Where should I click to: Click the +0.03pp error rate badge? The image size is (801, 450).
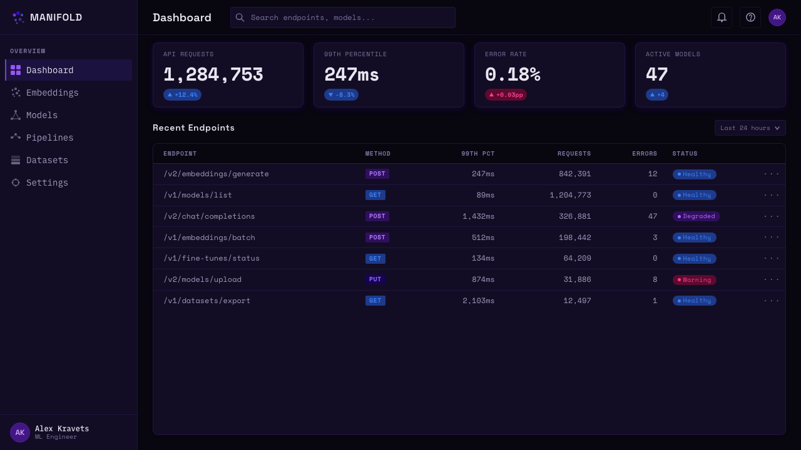point(506,95)
